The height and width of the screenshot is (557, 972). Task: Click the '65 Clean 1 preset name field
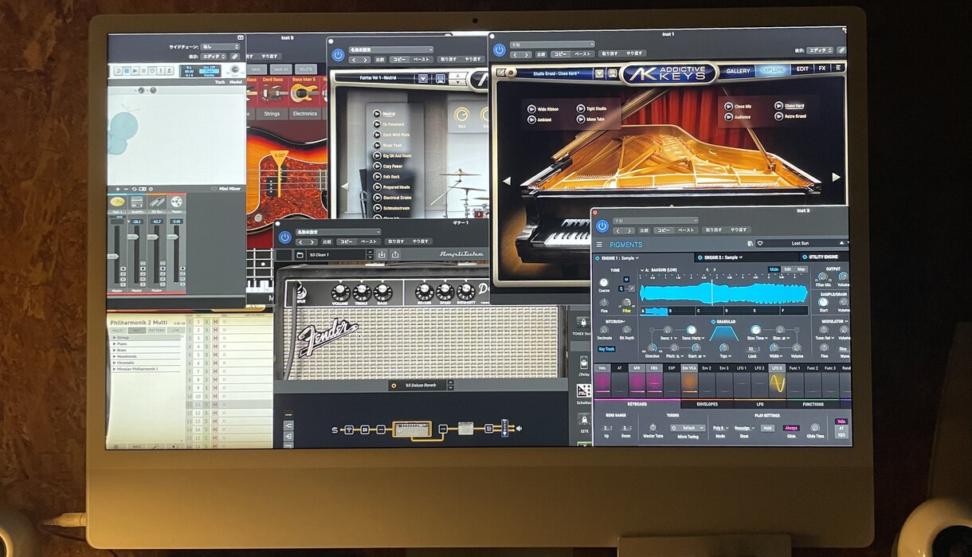(336, 255)
